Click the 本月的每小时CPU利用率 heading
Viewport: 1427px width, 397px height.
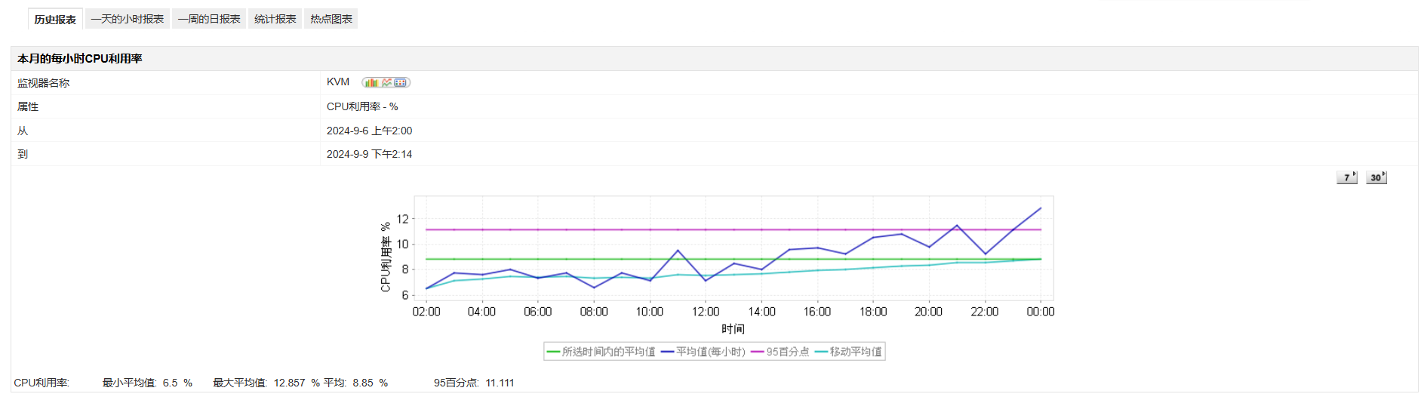[x=80, y=59]
